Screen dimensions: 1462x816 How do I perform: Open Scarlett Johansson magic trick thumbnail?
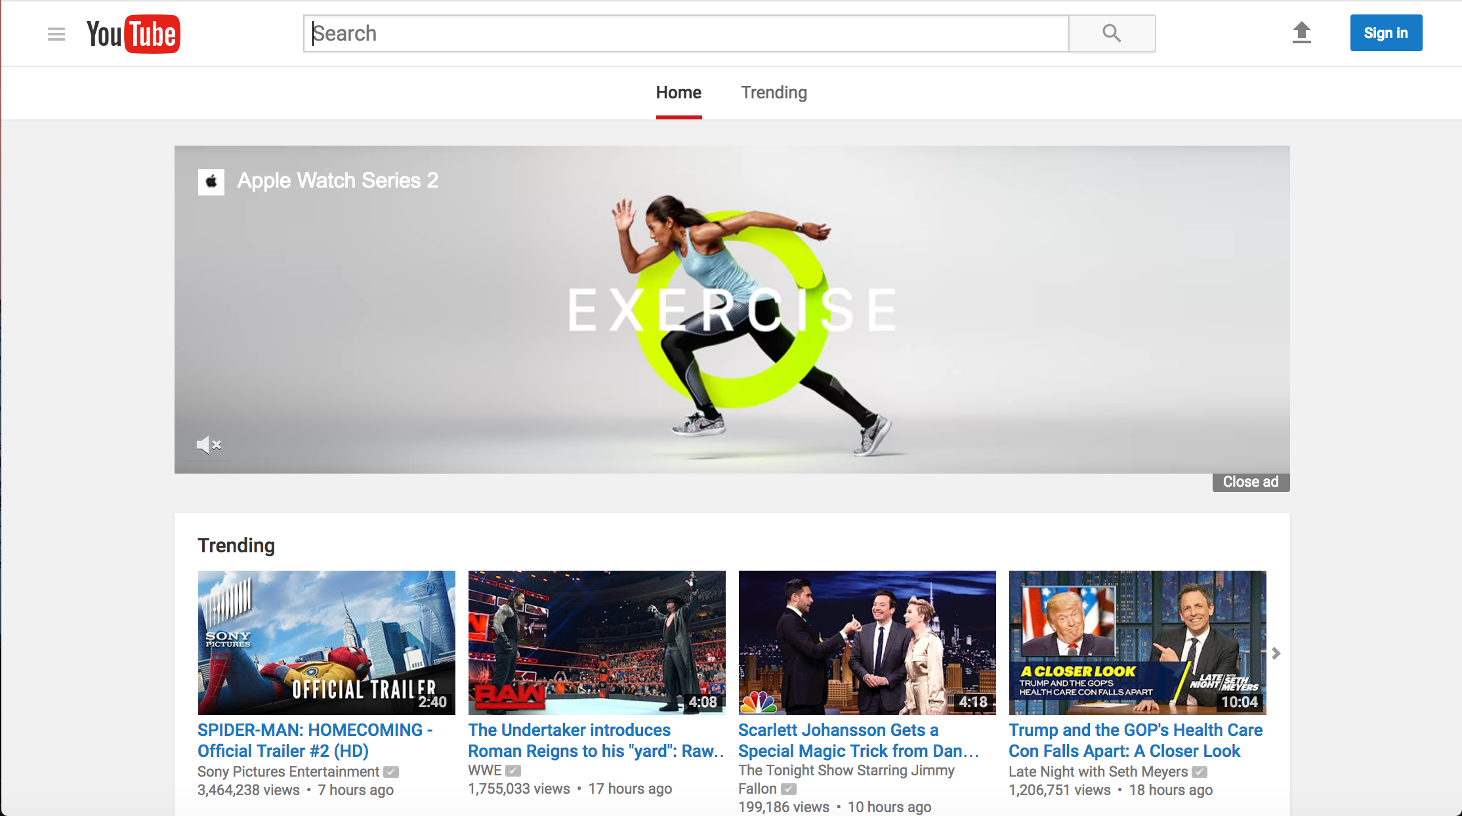click(x=867, y=643)
